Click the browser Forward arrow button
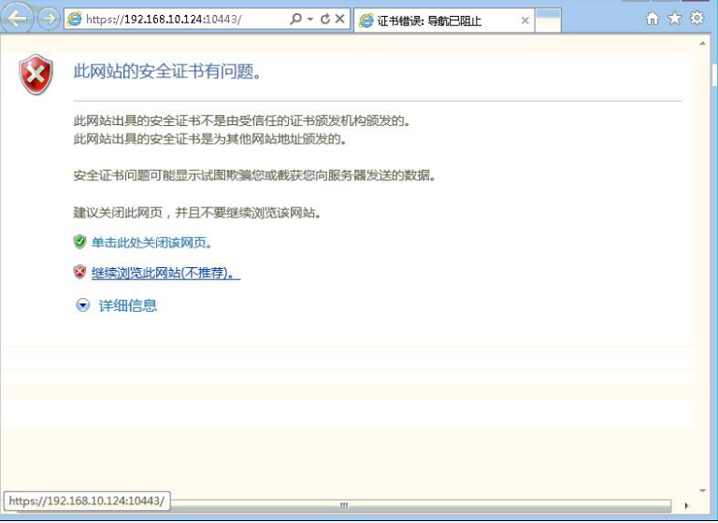718x523 pixels. (x=49, y=19)
